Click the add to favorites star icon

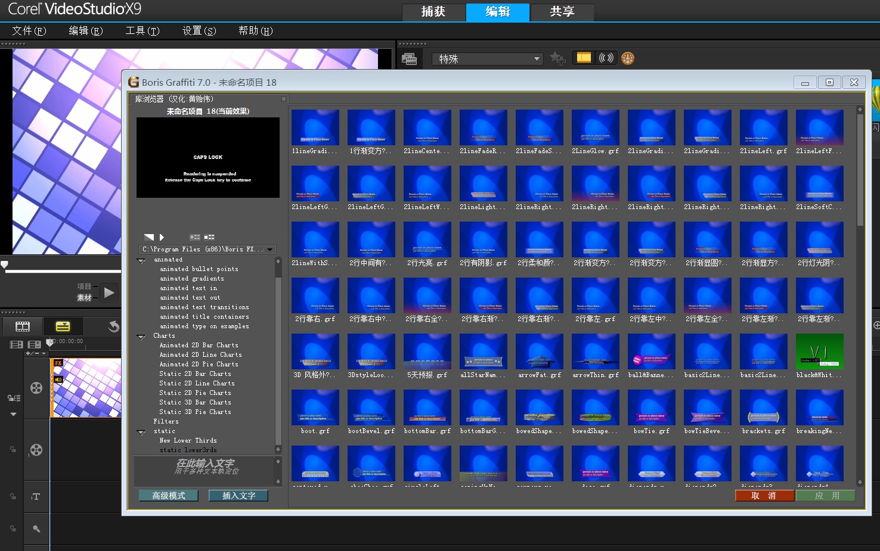[x=557, y=58]
